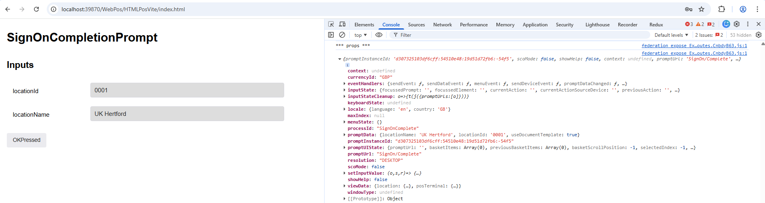Bookmark page with the star icon
The height and width of the screenshot is (203, 765).
pos(701,9)
